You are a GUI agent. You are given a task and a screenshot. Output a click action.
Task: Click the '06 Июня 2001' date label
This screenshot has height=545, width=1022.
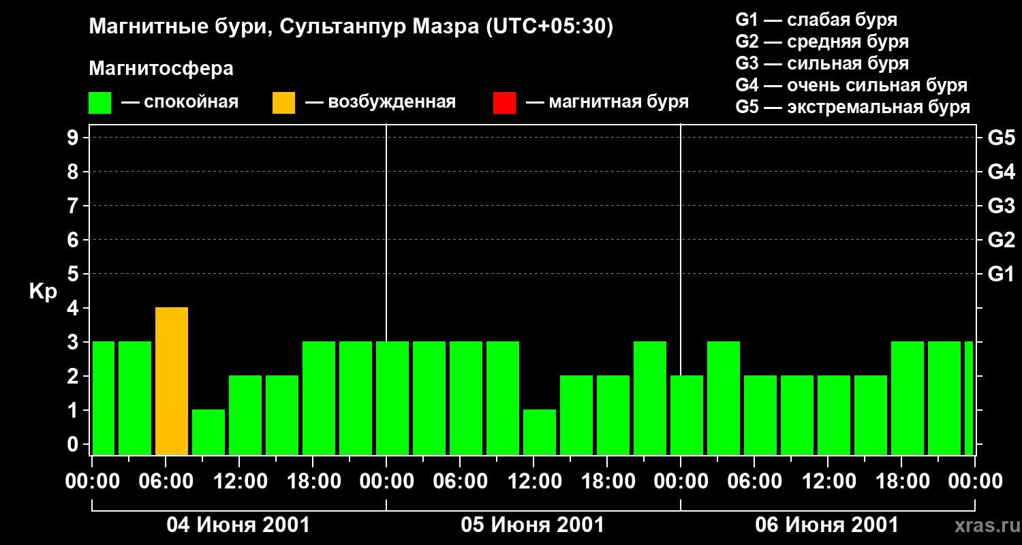[827, 525]
